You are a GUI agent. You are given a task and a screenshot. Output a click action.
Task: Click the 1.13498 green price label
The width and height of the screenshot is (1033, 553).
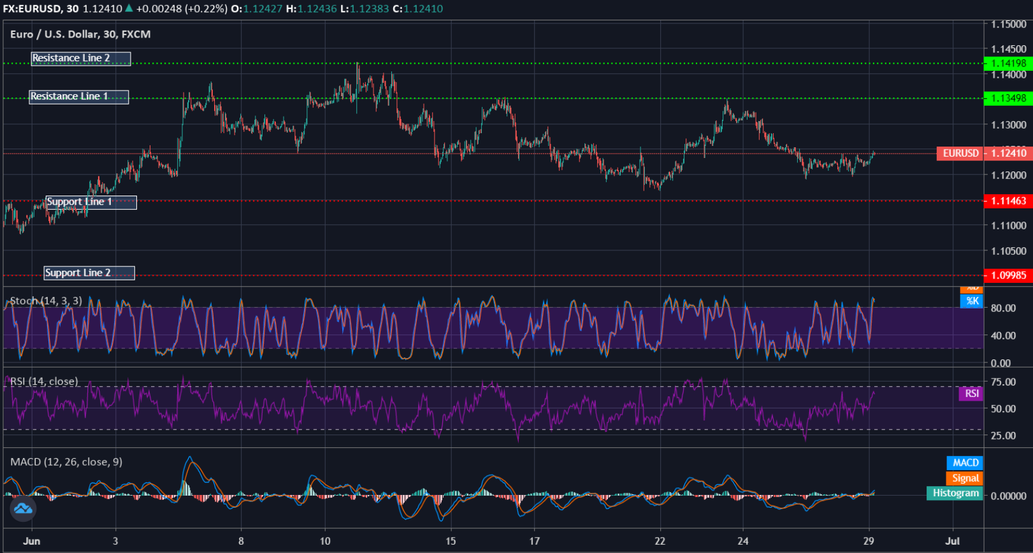[1008, 98]
